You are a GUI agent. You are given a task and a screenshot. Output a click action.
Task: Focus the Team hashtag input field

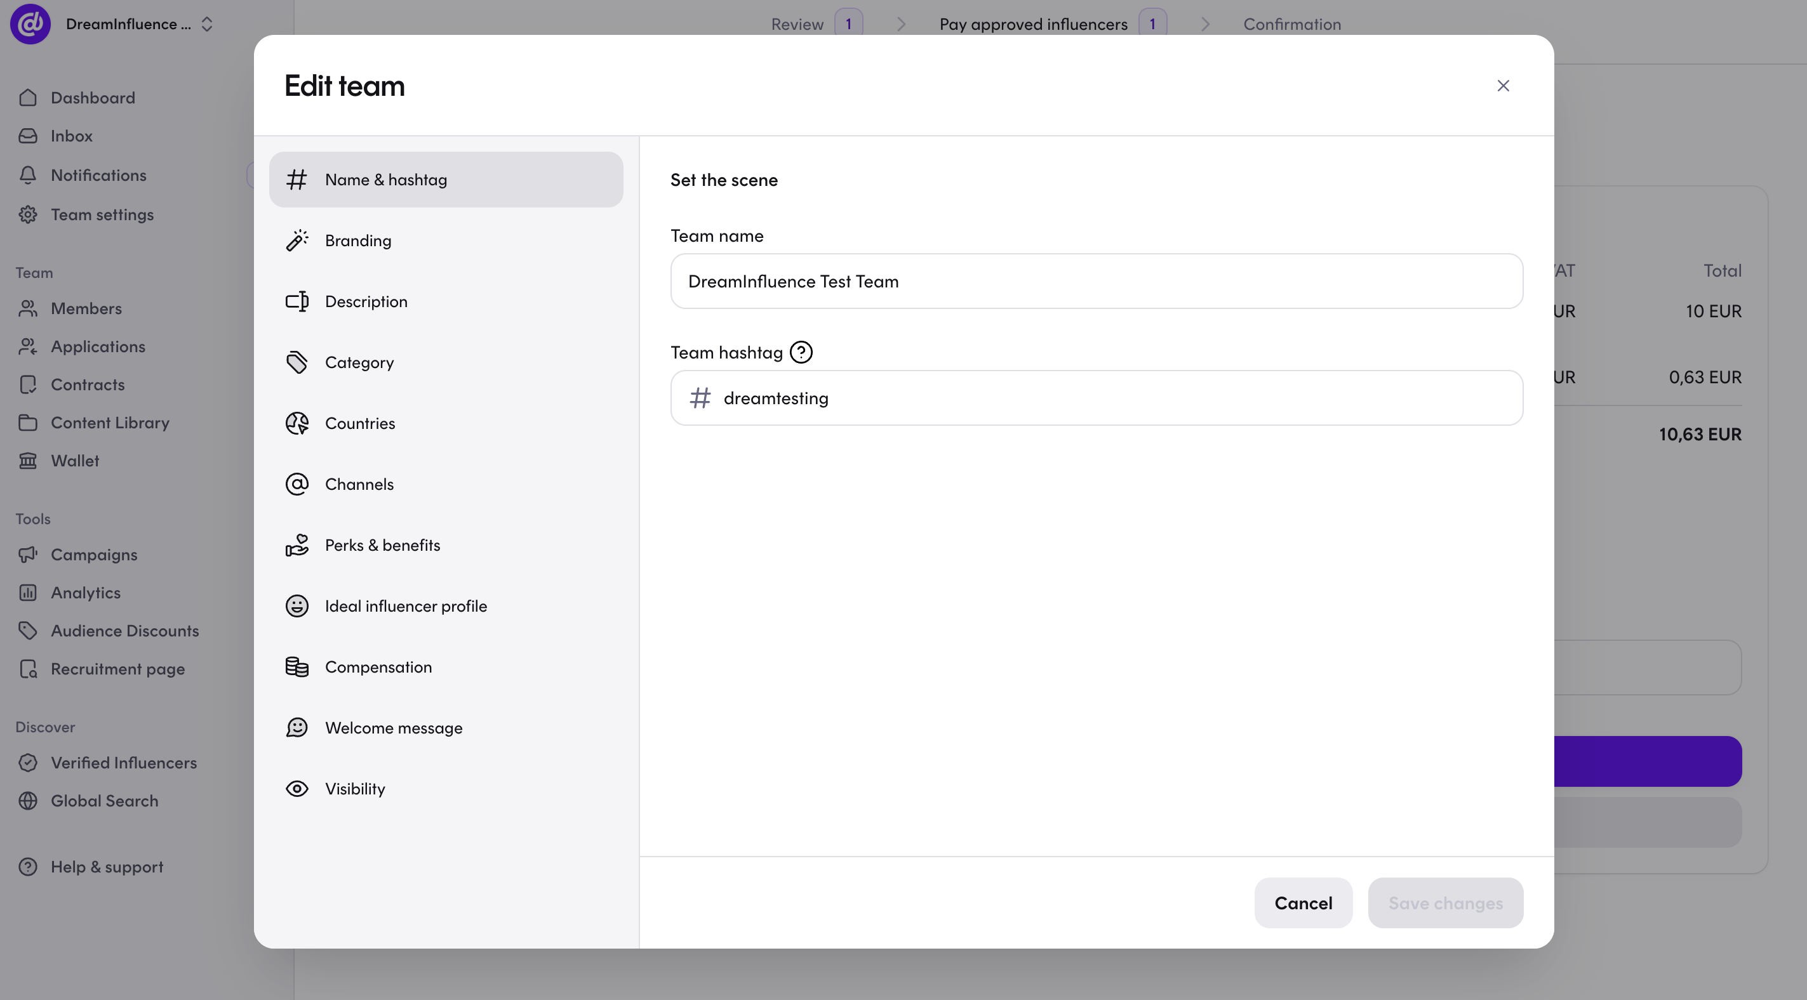(x=1097, y=398)
